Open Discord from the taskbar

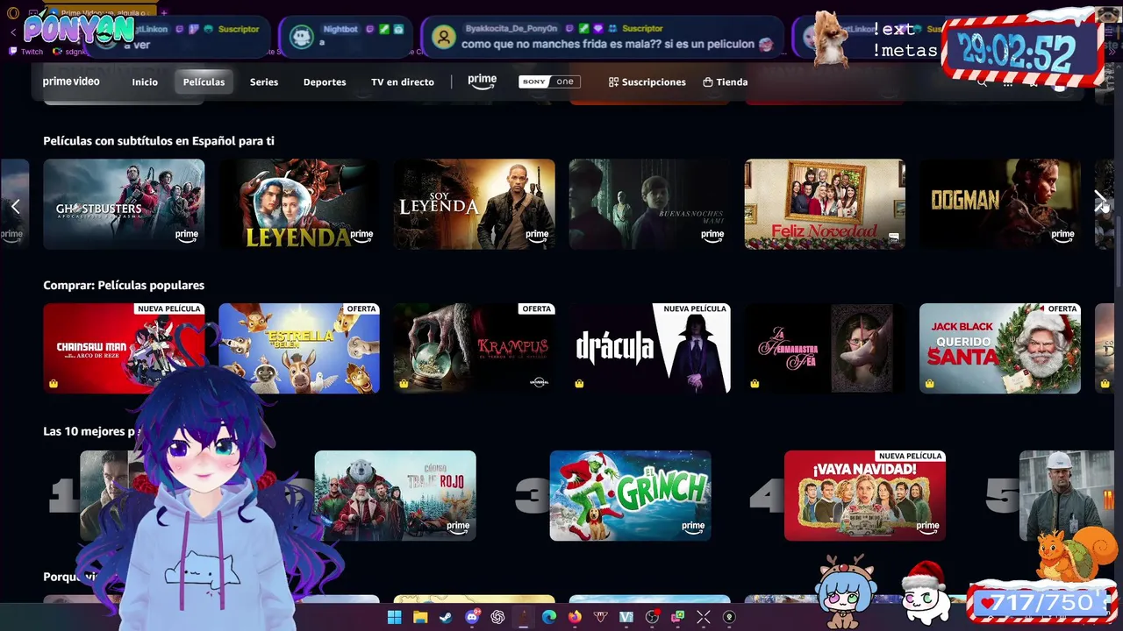coord(472,617)
